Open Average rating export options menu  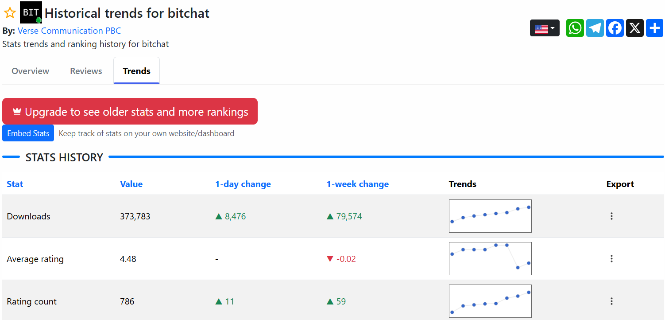(x=611, y=259)
